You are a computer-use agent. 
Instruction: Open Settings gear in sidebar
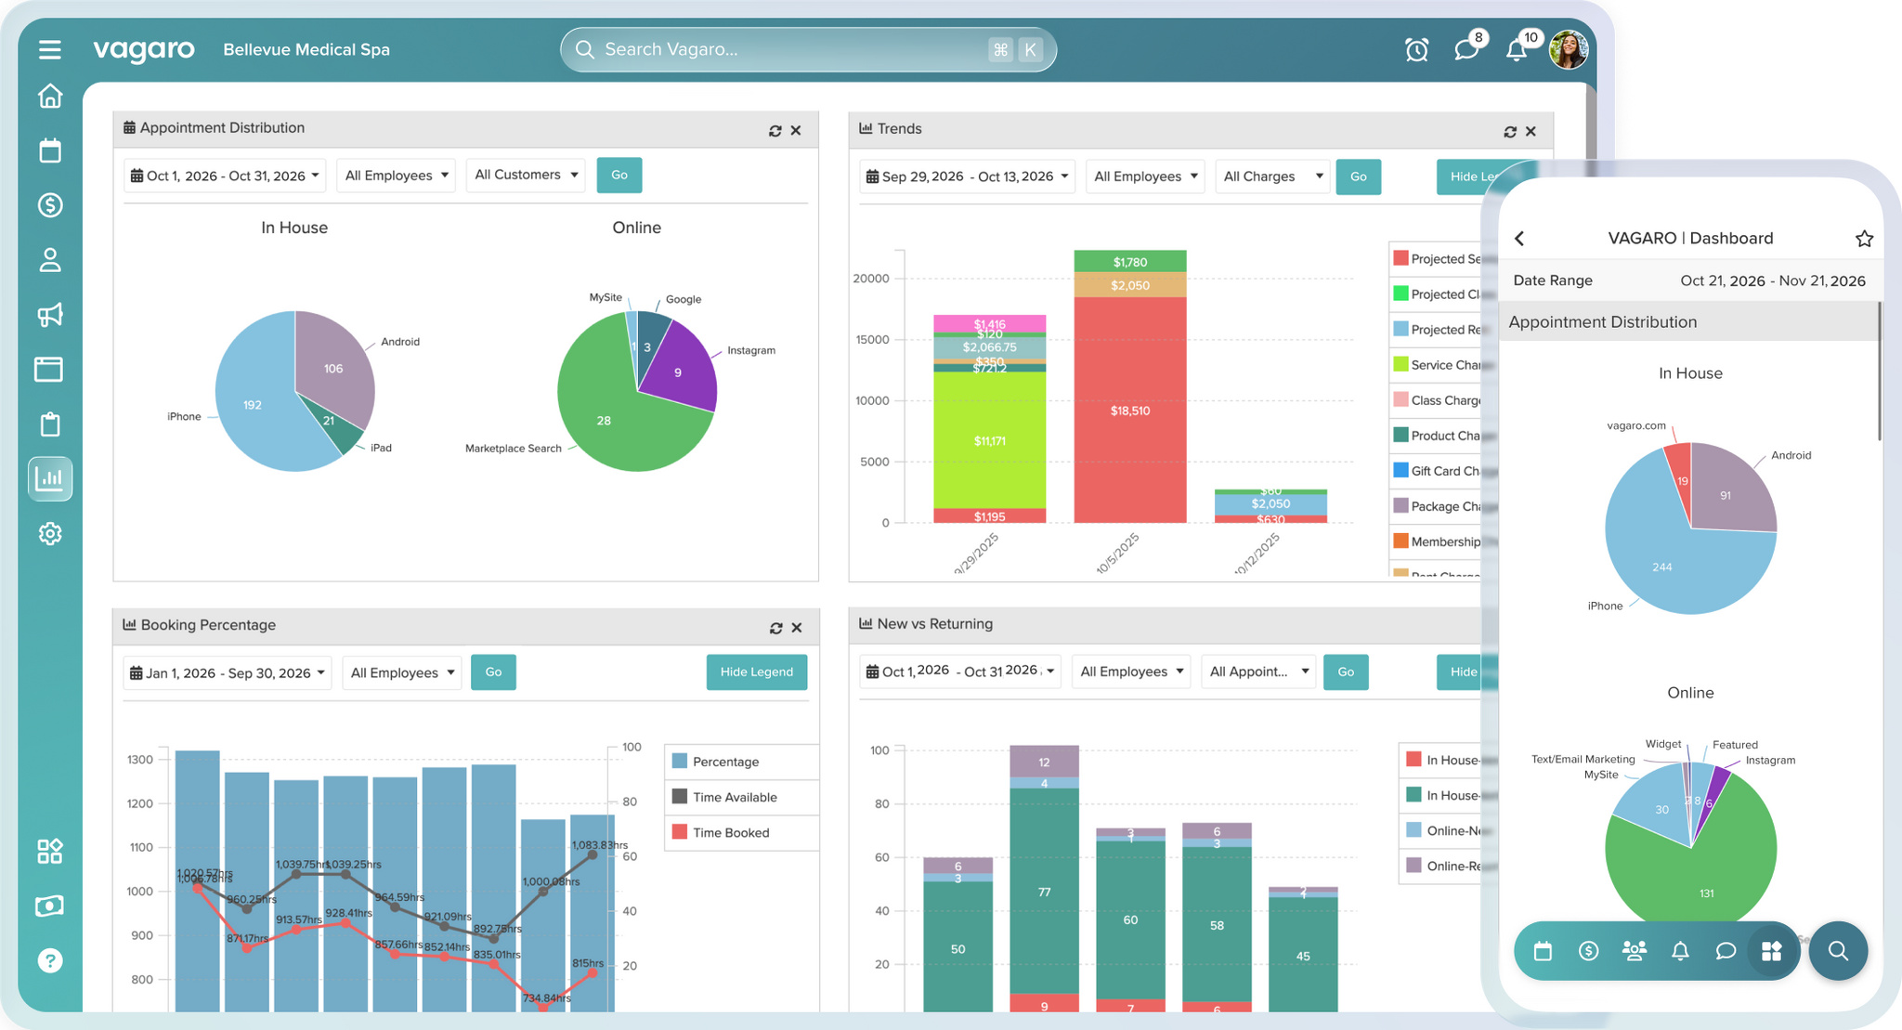pyautogui.click(x=50, y=534)
